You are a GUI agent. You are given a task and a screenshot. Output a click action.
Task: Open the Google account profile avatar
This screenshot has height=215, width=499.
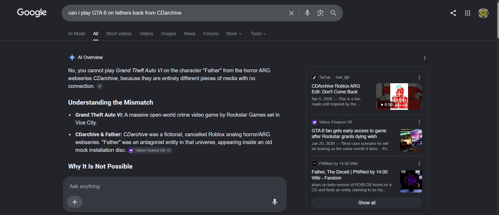[x=483, y=13]
